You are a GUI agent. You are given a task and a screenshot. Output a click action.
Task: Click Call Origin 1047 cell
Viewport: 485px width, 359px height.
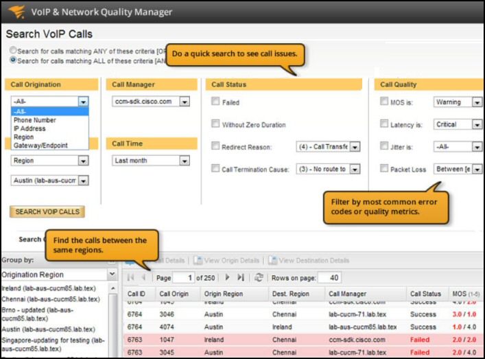(x=167, y=340)
